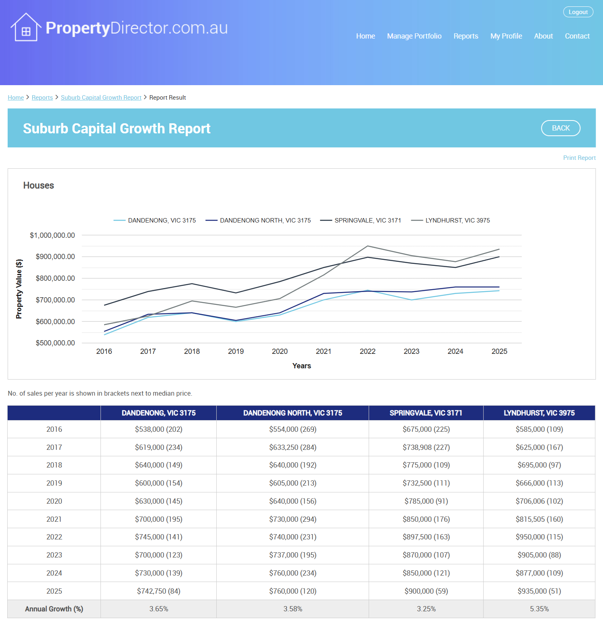The width and height of the screenshot is (603, 631).
Task: Click the PropertyDirector.com.au site title text
Action: coord(137,28)
